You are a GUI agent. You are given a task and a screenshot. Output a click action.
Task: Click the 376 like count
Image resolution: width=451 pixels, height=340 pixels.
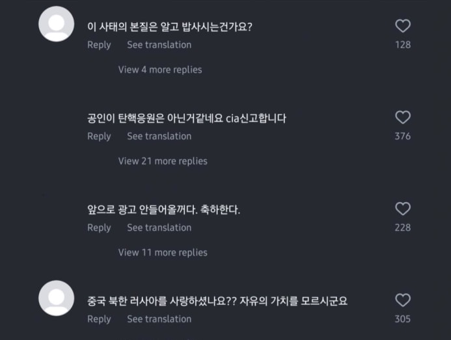pos(403,137)
